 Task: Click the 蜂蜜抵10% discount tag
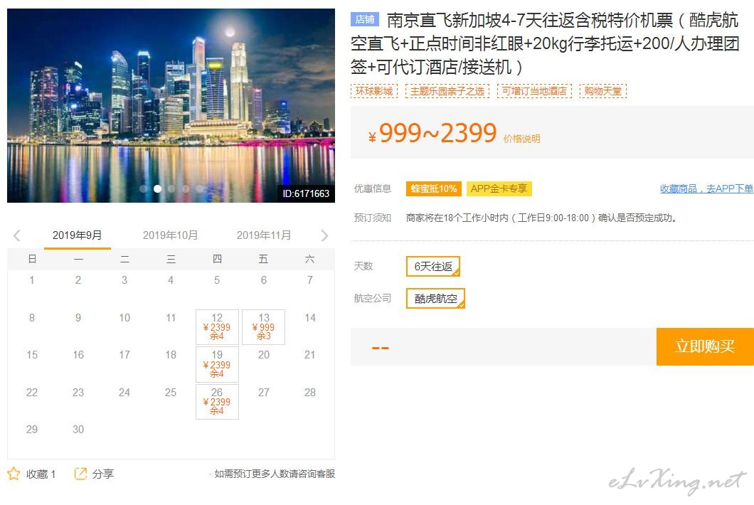433,188
